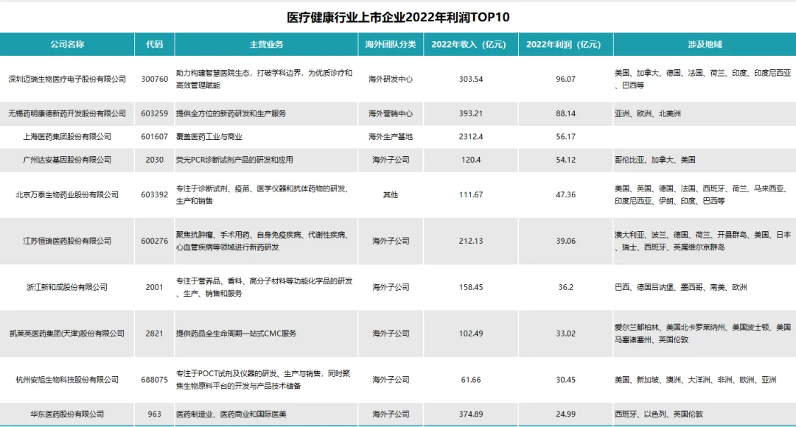Select company name 江苏恒瑞医药股份有限公司
This screenshot has height=427, width=796.
tap(67, 241)
